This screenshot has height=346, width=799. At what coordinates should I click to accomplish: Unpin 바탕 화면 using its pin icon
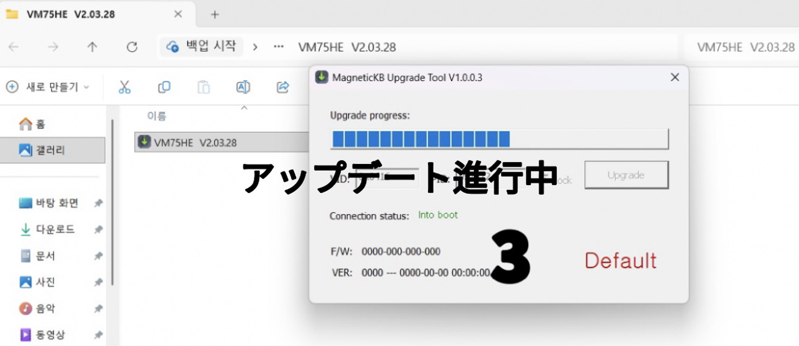pyautogui.click(x=98, y=204)
